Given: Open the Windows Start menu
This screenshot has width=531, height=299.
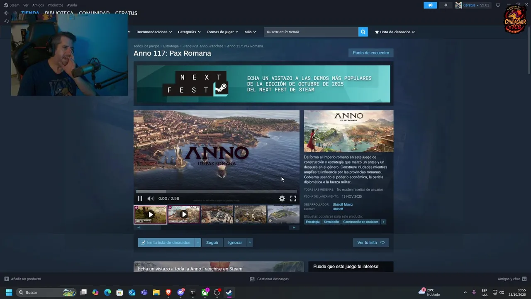Looking at the screenshot, I should click(x=9, y=292).
